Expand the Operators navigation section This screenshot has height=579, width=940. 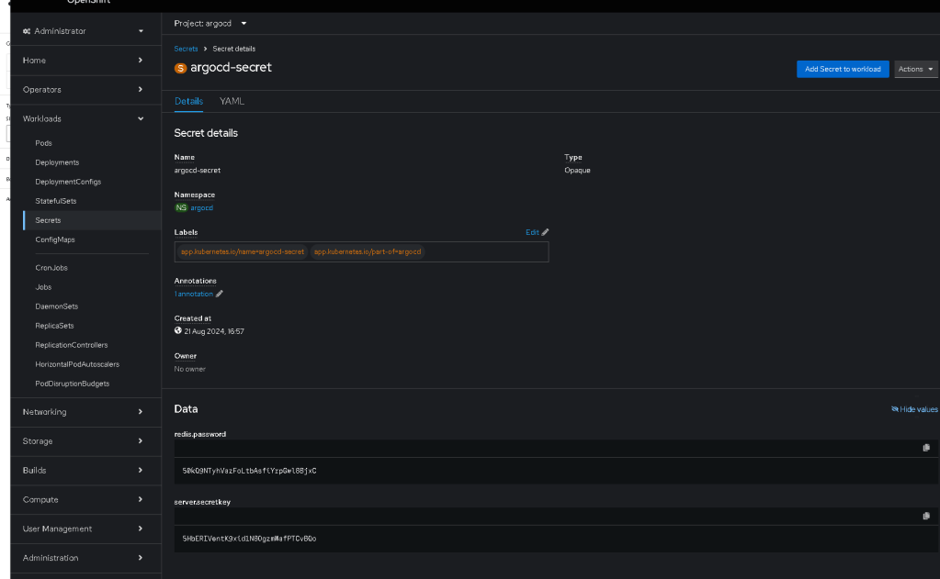click(x=84, y=90)
